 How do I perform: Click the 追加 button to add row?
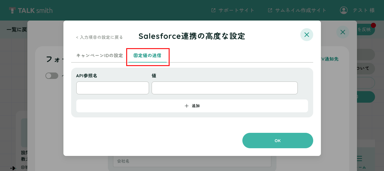(x=192, y=106)
